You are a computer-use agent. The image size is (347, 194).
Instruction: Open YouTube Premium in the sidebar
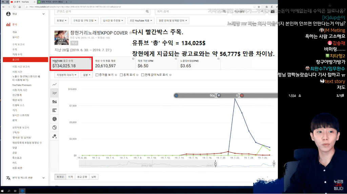tap(22, 85)
